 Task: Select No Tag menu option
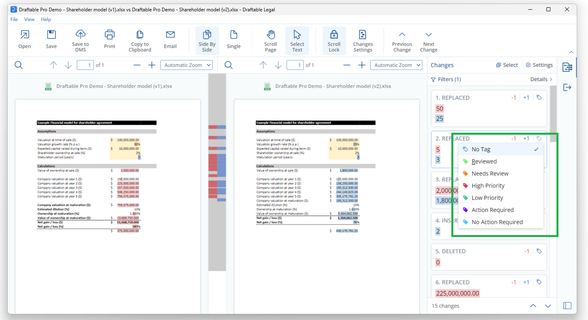pos(501,149)
